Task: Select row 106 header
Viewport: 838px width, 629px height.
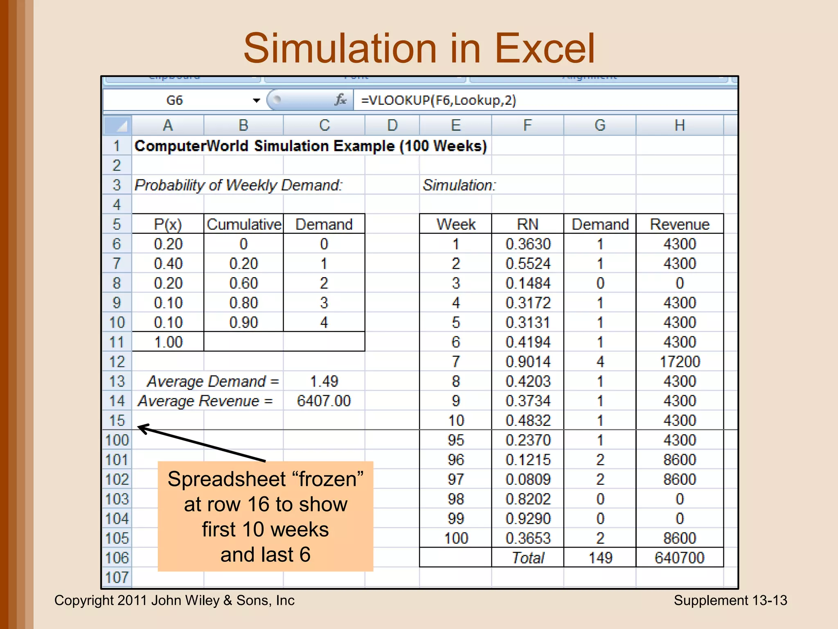Action: tap(117, 558)
